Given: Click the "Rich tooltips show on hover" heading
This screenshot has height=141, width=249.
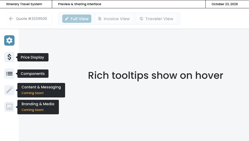Looking at the screenshot, I should 156,75.
